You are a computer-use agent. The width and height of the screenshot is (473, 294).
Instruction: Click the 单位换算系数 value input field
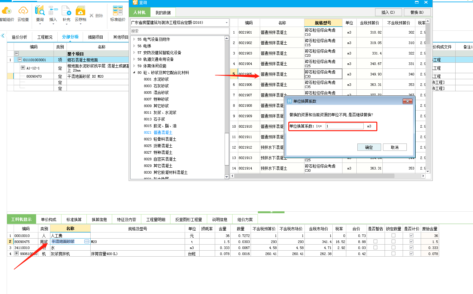coord(345,126)
